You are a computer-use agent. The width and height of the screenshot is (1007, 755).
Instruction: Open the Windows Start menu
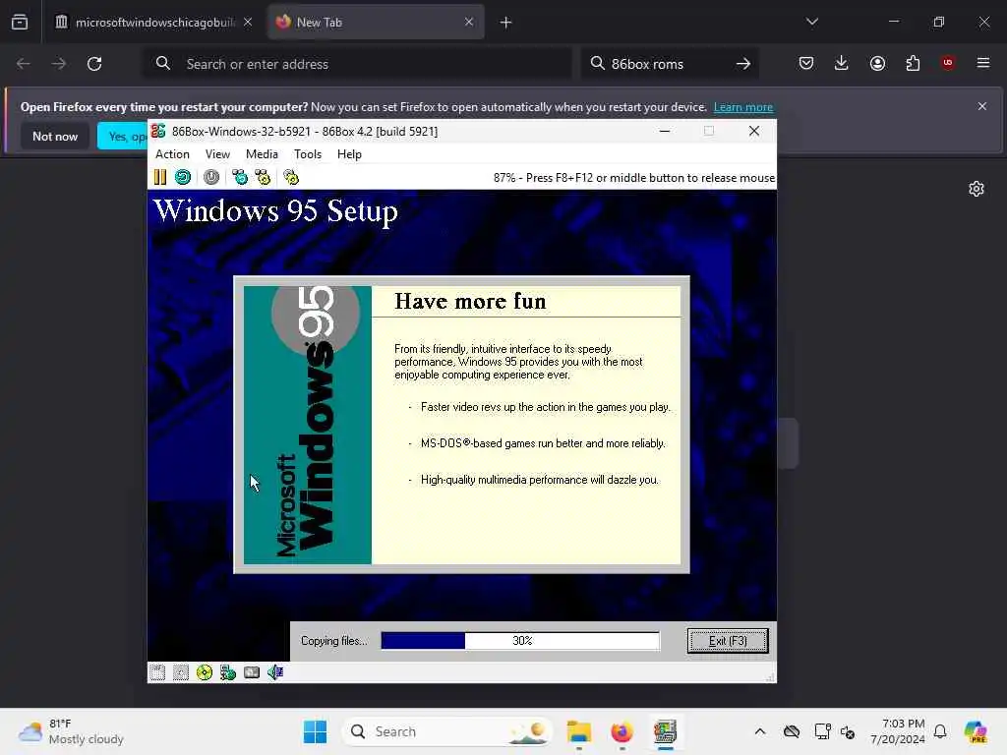[315, 731]
